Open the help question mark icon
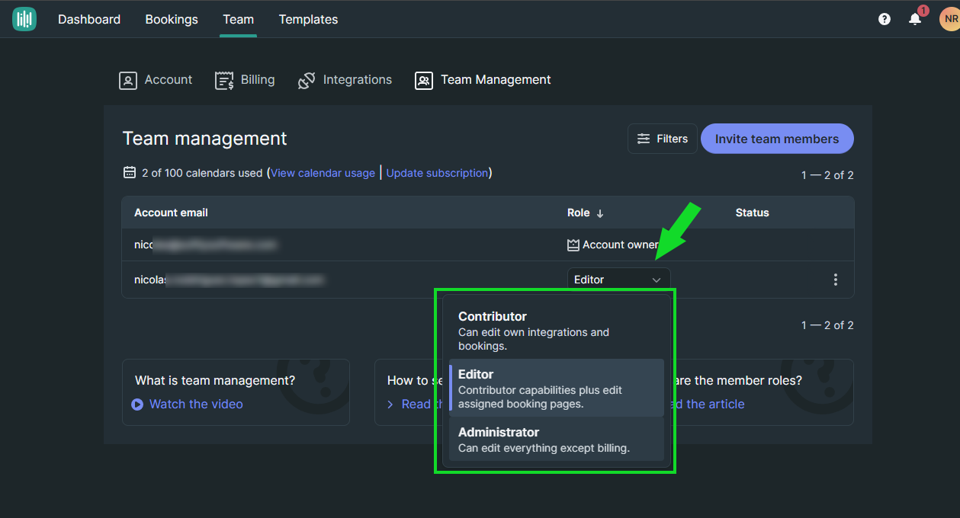Image resolution: width=960 pixels, height=518 pixels. pyautogui.click(x=885, y=19)
